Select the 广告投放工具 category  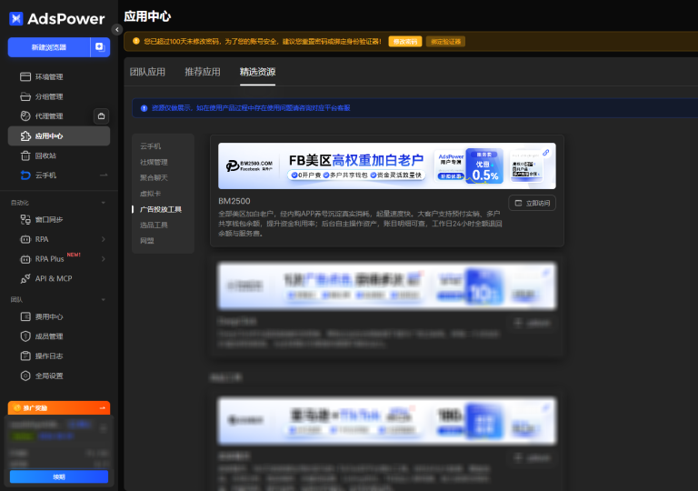click(x=161, y=209)
